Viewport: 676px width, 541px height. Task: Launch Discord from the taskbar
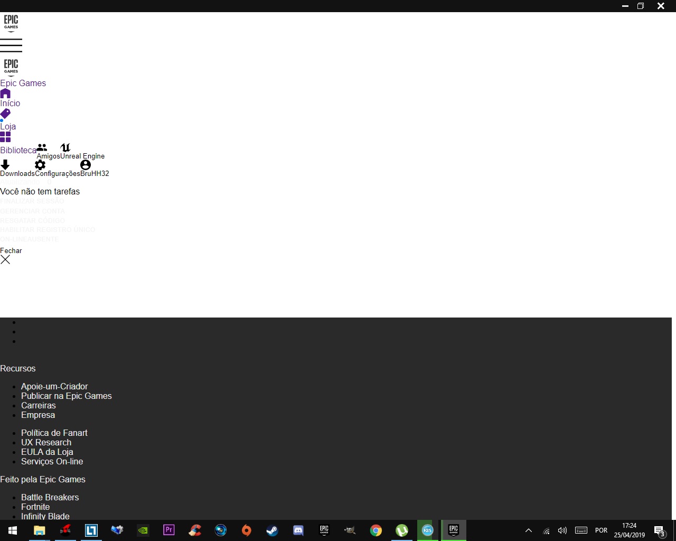point(298,530)
